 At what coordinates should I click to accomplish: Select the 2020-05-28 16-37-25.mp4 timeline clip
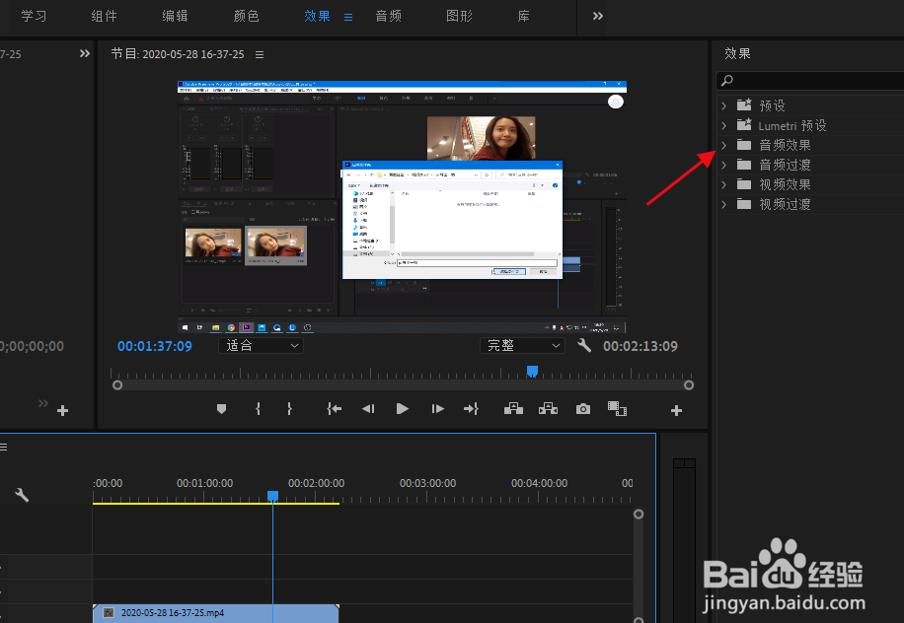point(215,613)
